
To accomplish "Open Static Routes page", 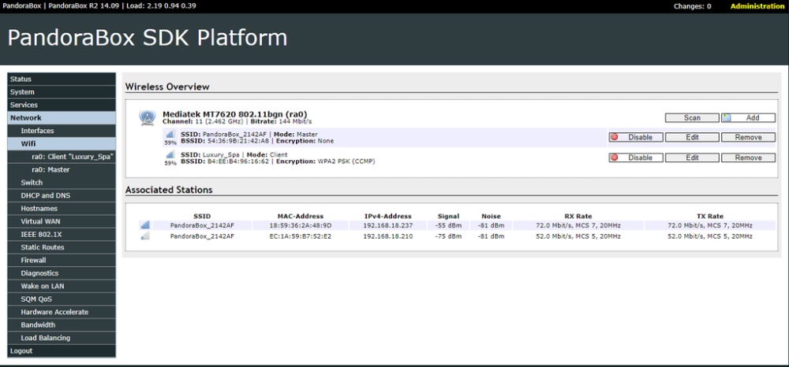I will click(x=62, y=247).
